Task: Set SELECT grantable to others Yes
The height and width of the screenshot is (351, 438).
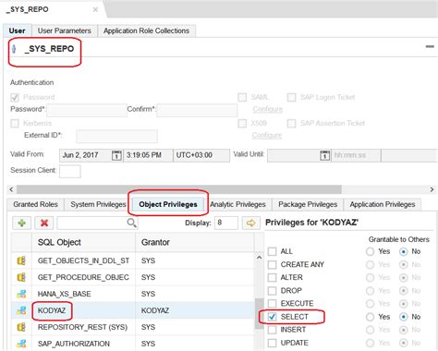Action: click(x=370, y=317)
